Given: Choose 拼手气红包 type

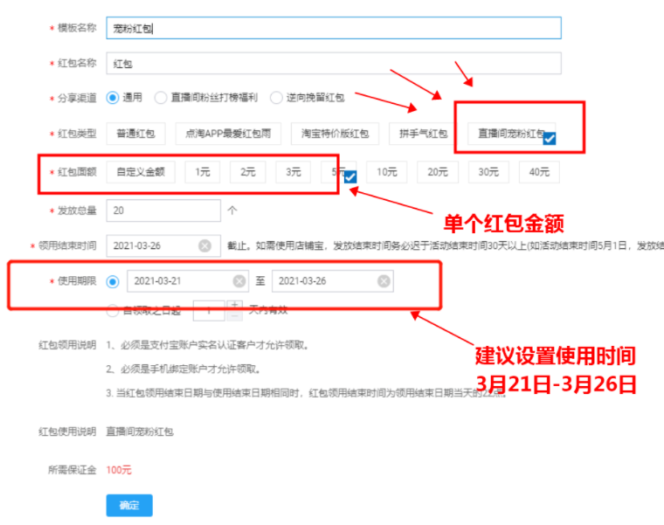Looking at the screenshot, I should click(423, 134).
